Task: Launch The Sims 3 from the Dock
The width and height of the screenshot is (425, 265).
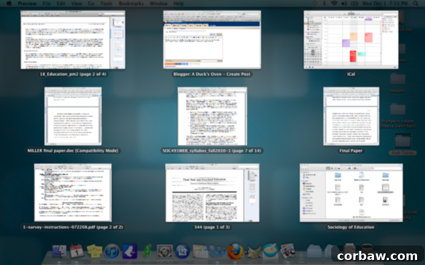Action: (x=147, y=251)
